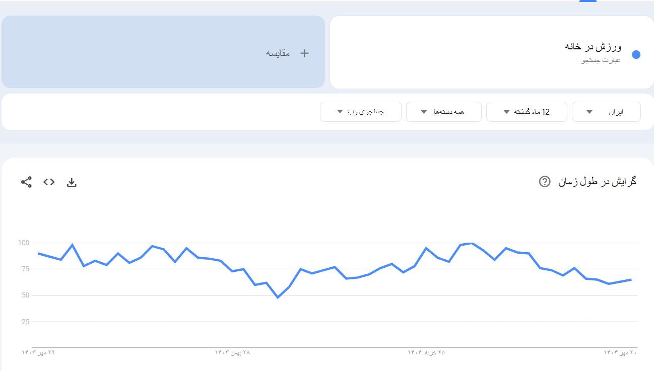
Task: Click the blue dot beside ورزش در خانه
Action: coord(636,55)
